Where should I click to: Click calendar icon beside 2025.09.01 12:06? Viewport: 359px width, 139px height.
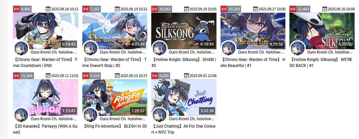tap(186, 76)
